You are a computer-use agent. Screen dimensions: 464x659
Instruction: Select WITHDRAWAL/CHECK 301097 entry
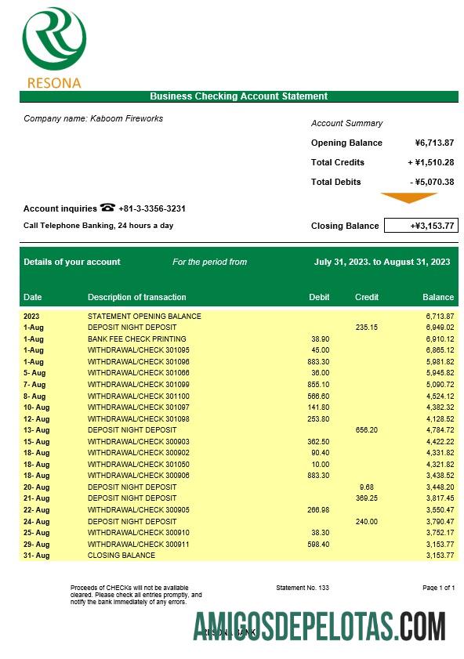point(138,407)
